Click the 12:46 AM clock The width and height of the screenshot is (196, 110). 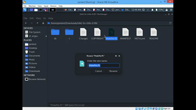pos(136,10)
